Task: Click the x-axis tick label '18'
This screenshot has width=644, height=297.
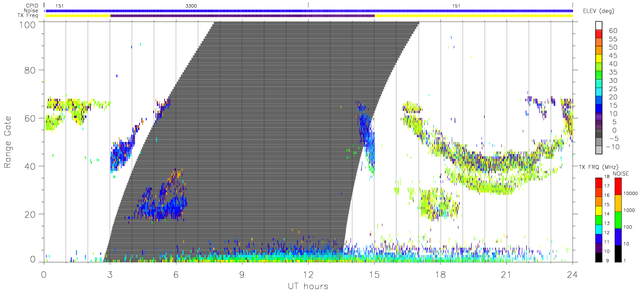Action: 440,274
